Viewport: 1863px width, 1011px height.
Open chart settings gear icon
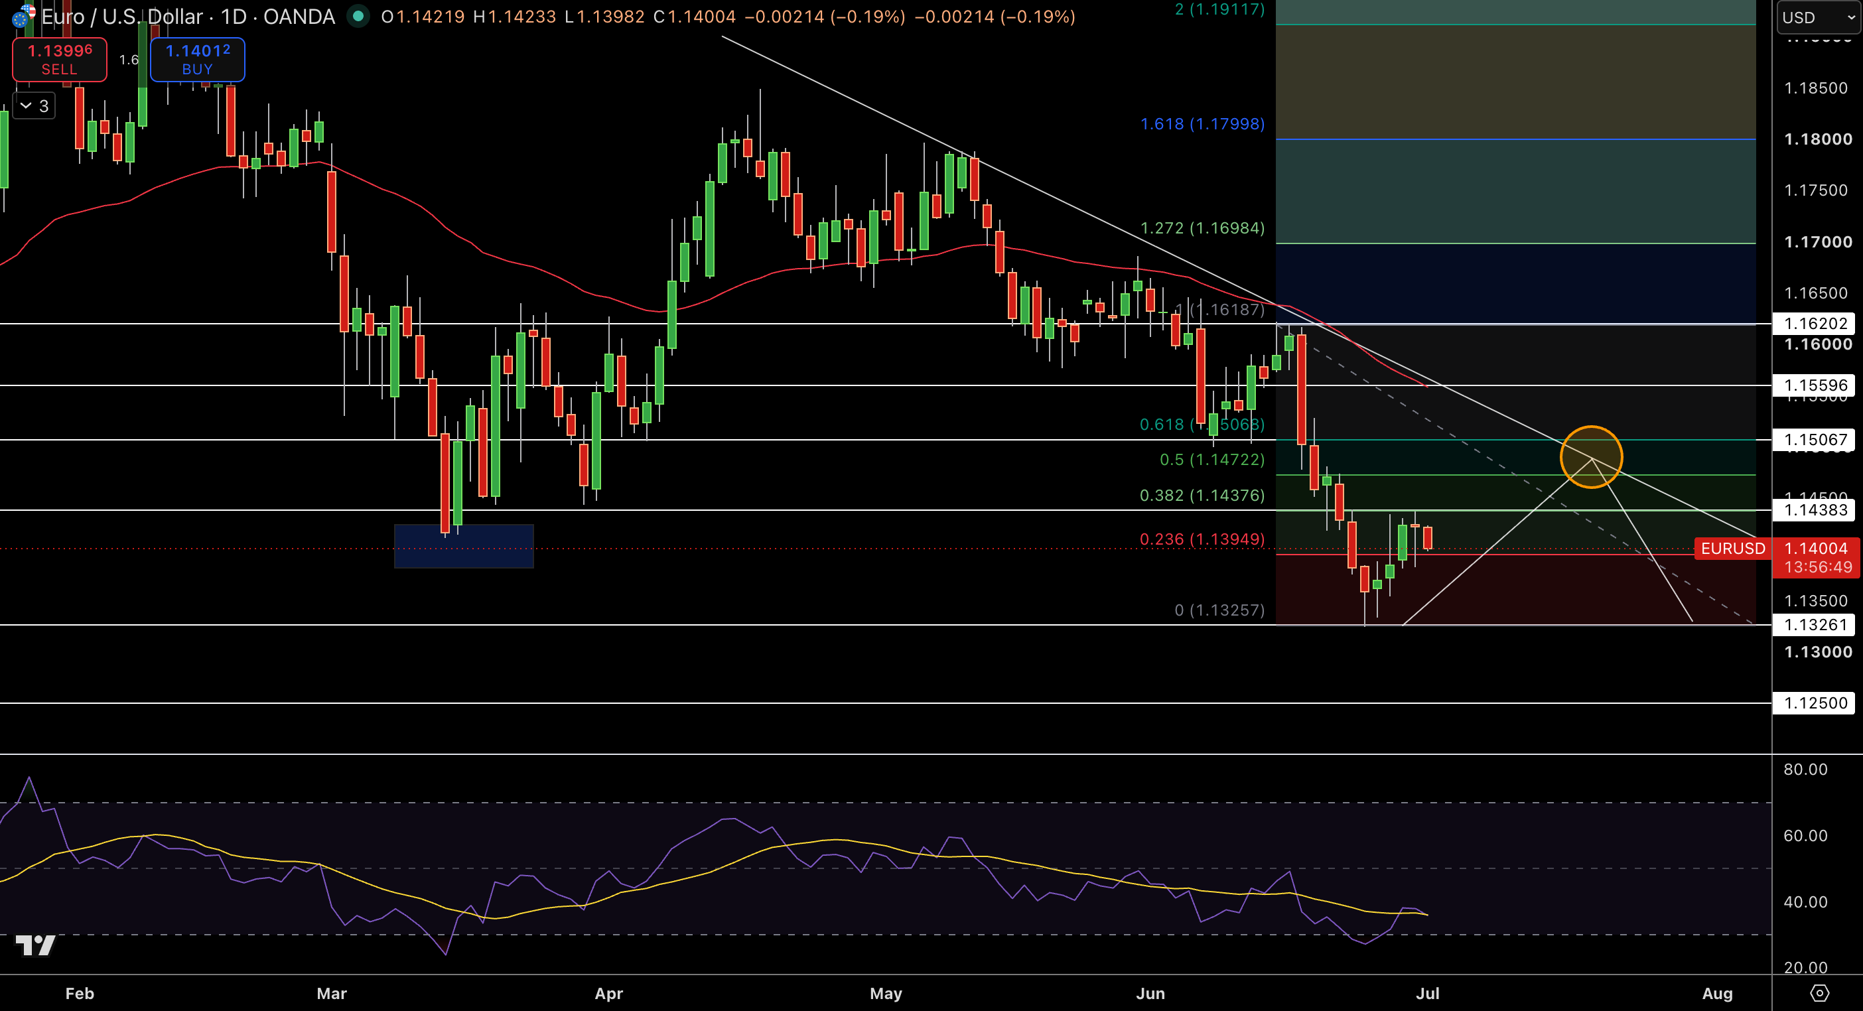point(1820,993)
